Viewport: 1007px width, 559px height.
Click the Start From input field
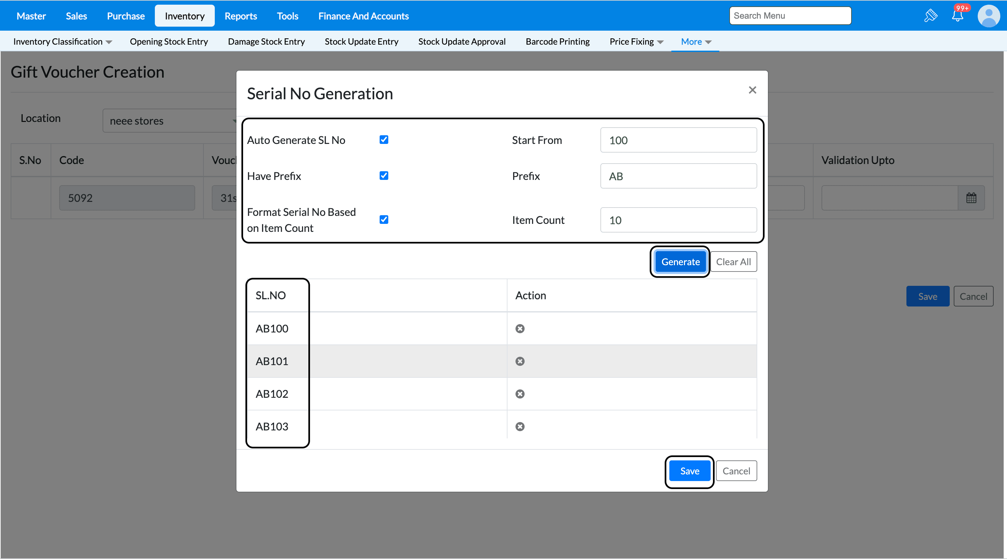click(678, 140)
